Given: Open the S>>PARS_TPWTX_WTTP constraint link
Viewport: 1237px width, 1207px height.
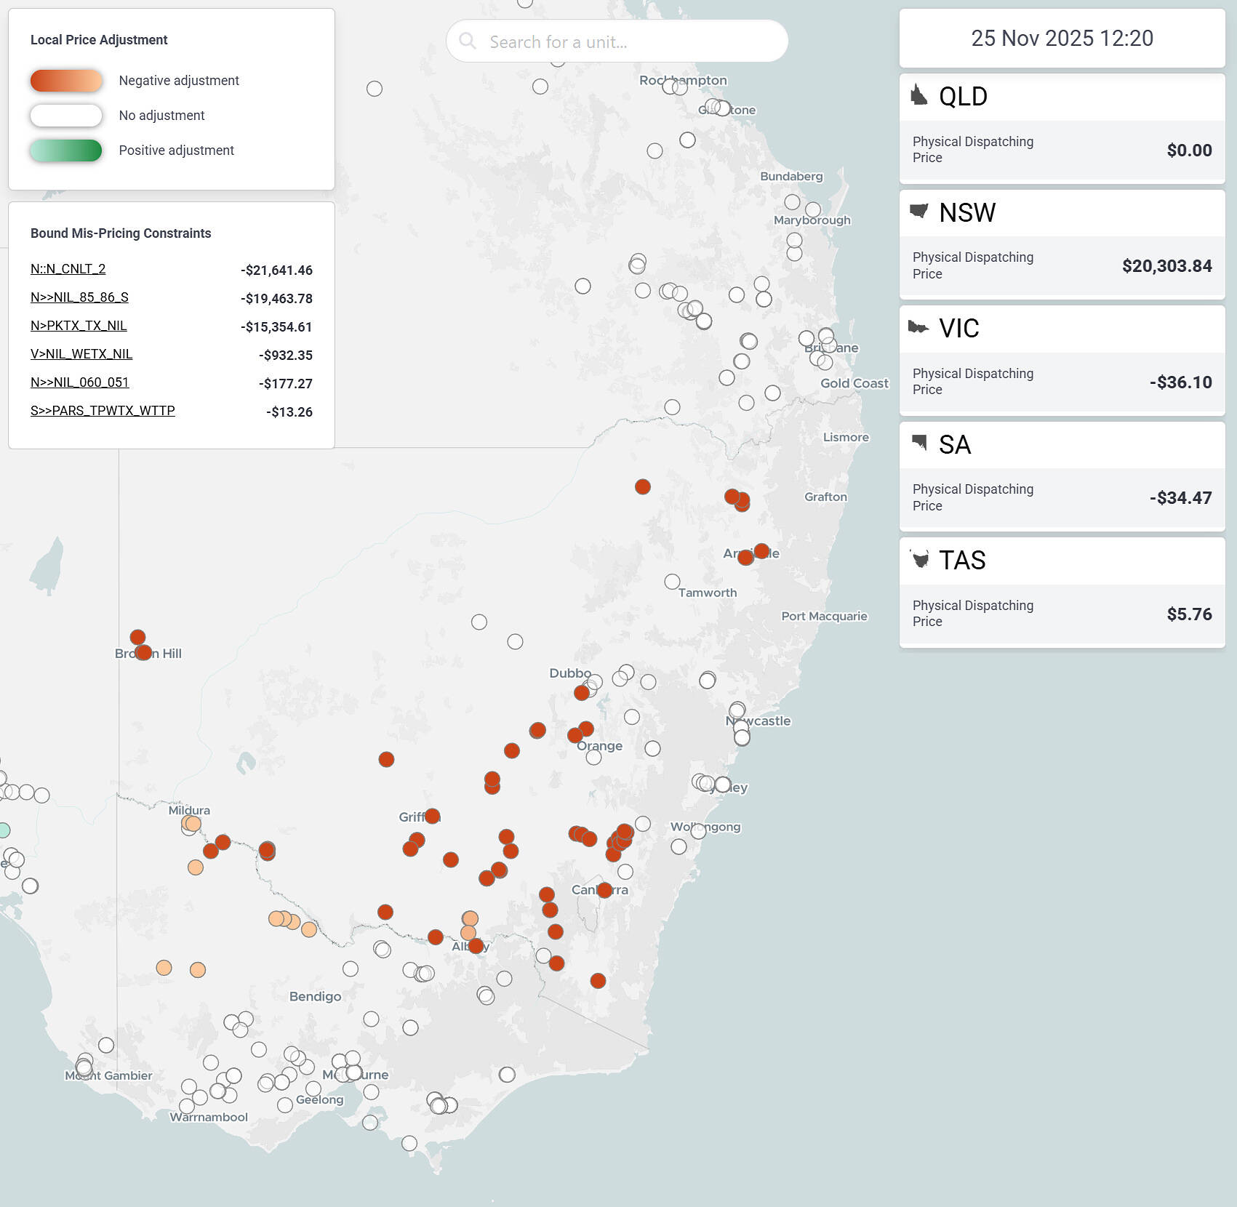Looking at the screenshot, I should (x=103, y=411).
